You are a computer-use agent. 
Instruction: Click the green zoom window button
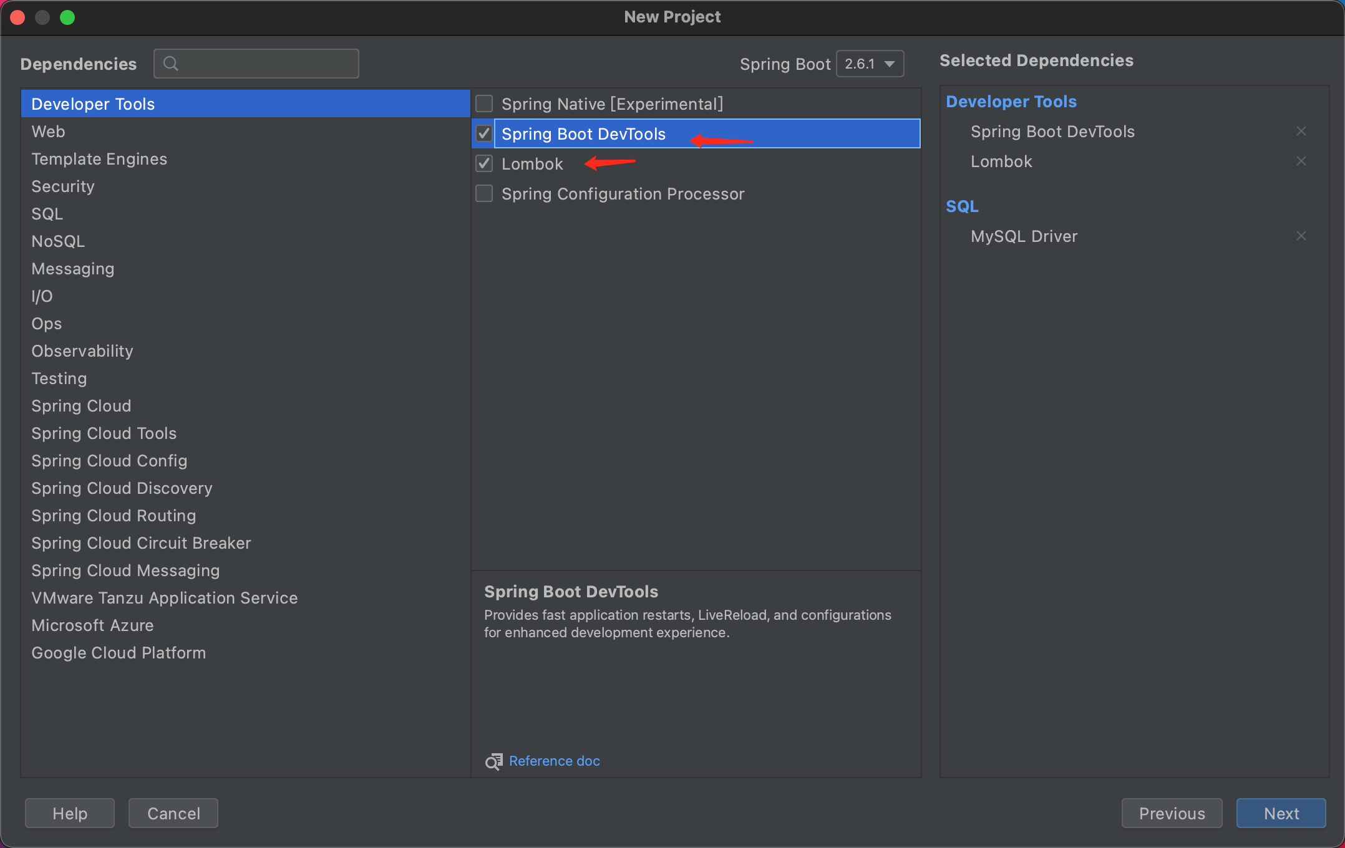(x=67, y=17)
